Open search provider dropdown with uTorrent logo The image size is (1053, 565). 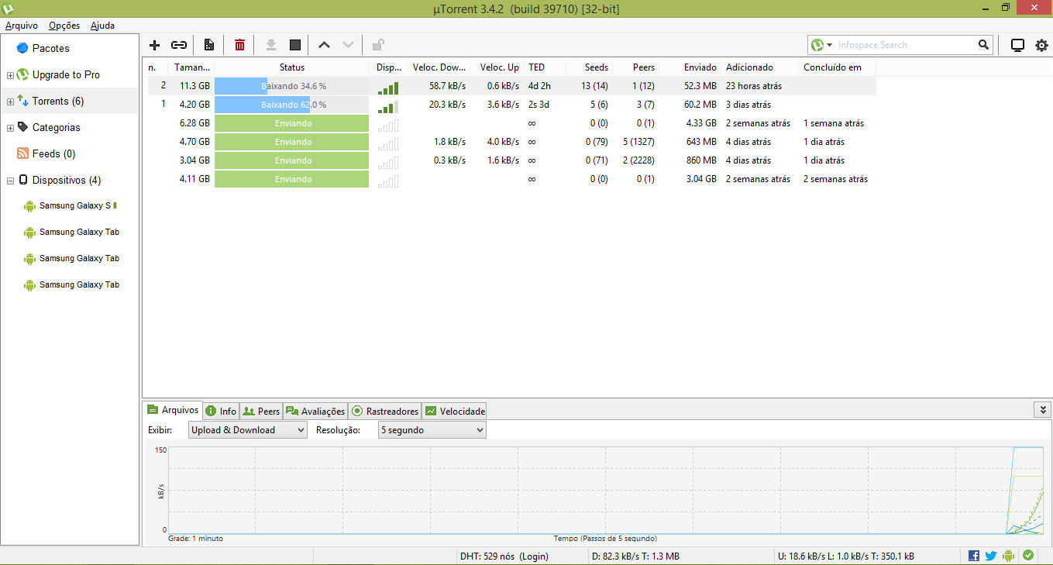(x=821, y=45)
